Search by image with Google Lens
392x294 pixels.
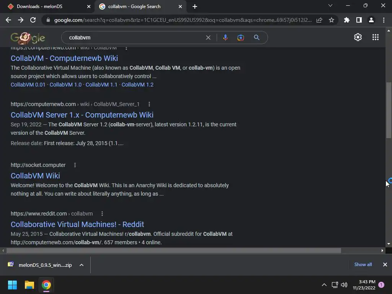tap(241, 38)
